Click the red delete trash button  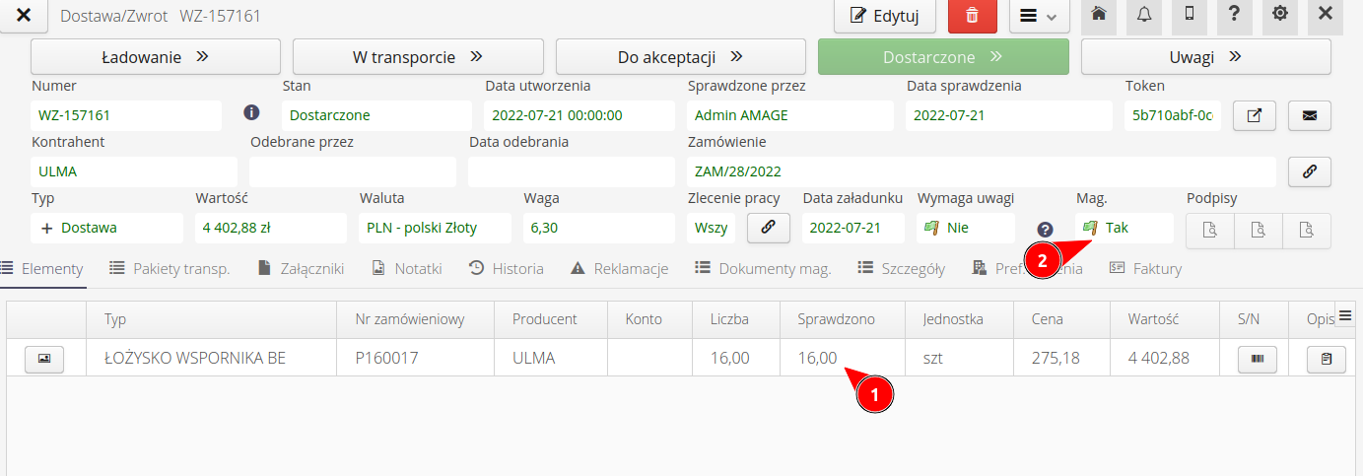973,16
